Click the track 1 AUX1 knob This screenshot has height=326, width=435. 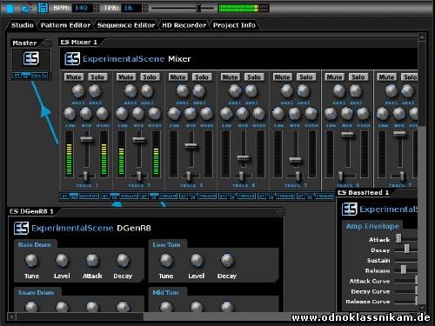point(78,91)
